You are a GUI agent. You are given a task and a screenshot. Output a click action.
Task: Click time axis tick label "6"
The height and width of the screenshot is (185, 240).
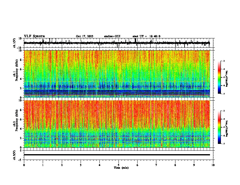point(138,165)
